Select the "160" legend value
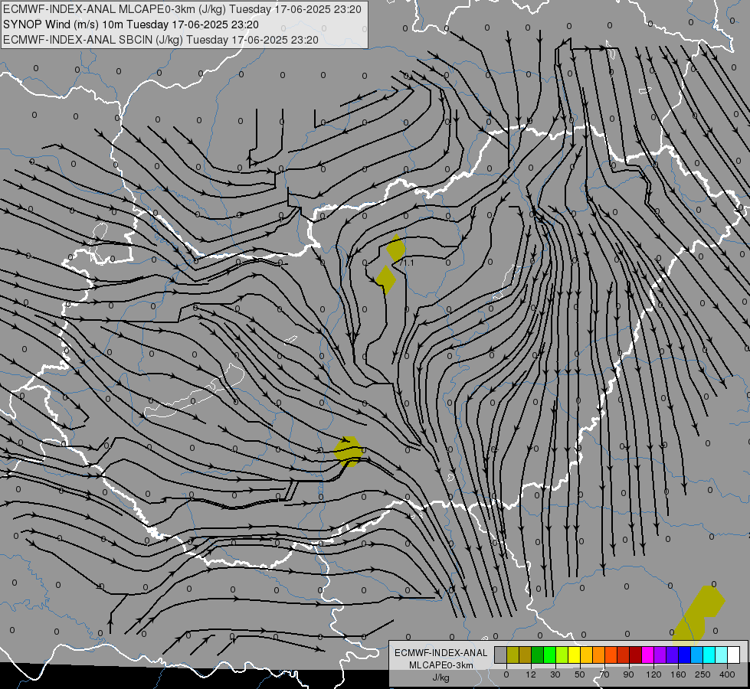The width and height of the screenshot is (750, 689). tap(678, 674)
